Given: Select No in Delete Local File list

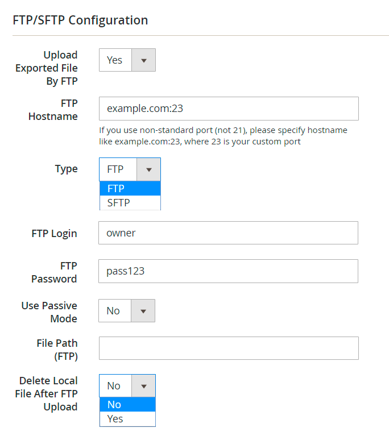Looking at the screenshot, I should (x=127, y=405).
